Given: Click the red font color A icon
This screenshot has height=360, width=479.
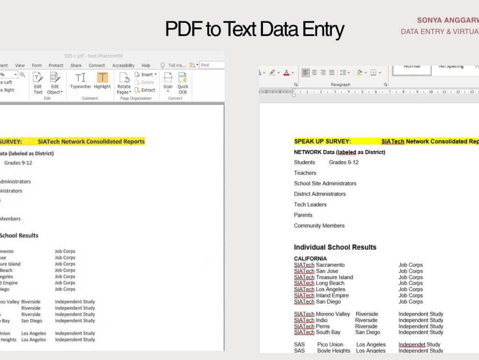Looking at the screenshot, I should [x=286, y=73].
